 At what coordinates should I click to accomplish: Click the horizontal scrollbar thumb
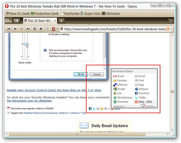[77, 134]
